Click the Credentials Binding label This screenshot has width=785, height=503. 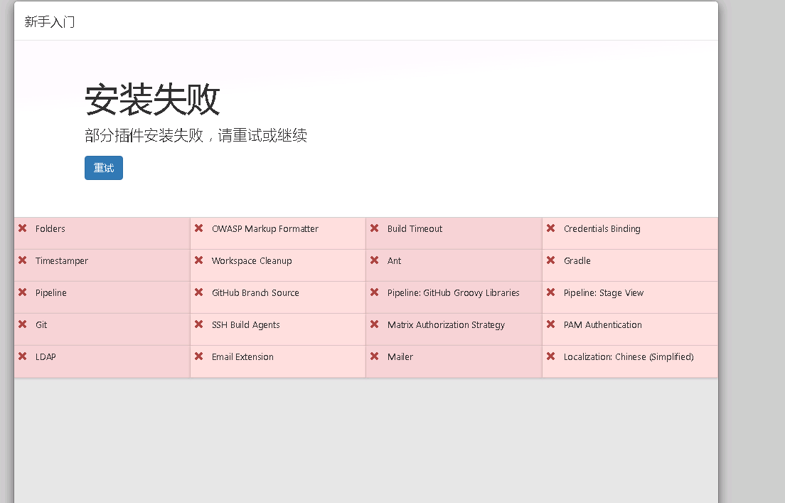[x=602, y=229]
